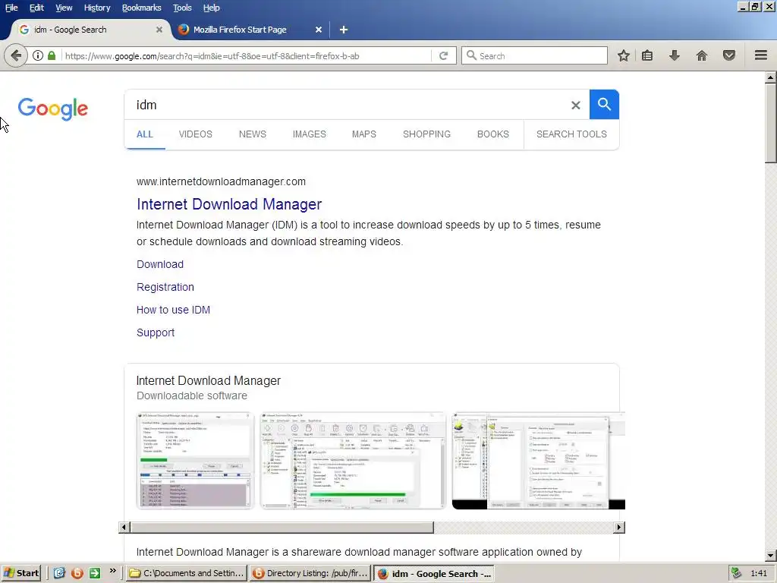777x583 pixels.
Task: Expand the SEARCH TOOLS options
Action: [x=571, y=134]
